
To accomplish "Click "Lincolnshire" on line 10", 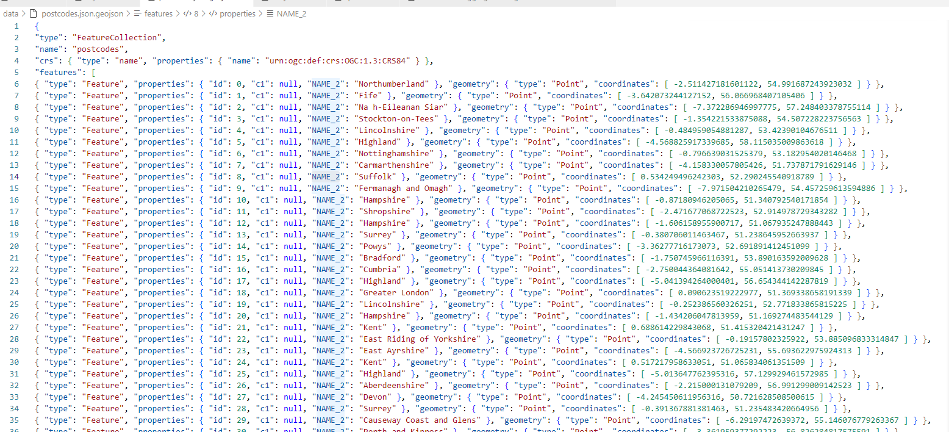I will click(388, 130).
